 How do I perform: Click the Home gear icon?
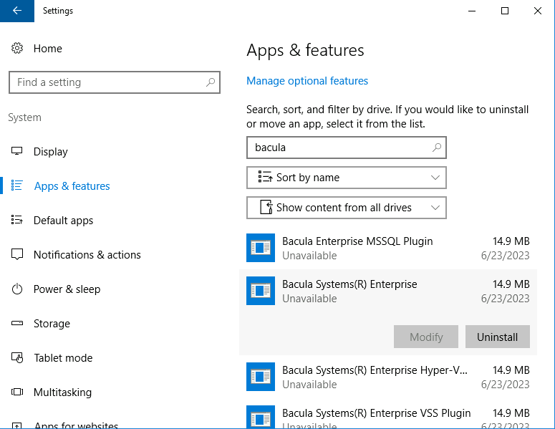(x=17, y=49)
